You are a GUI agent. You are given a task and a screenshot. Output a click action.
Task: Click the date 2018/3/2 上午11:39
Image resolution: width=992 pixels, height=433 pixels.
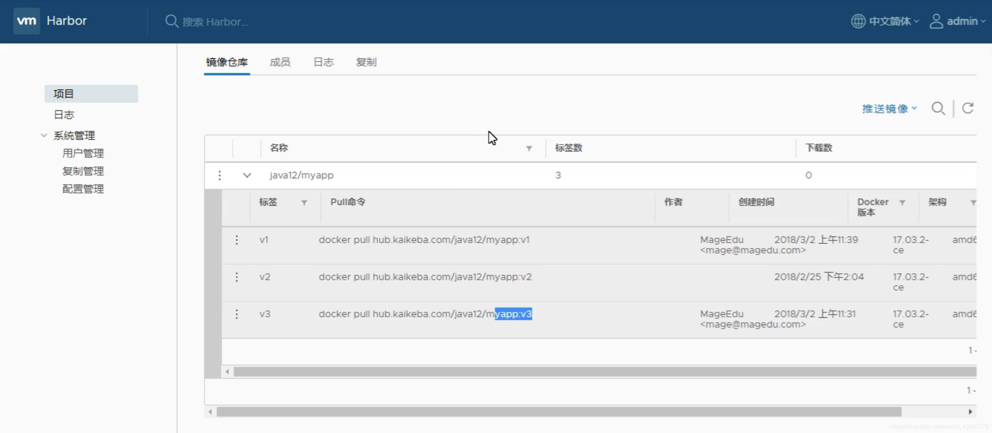coord(816,240)
